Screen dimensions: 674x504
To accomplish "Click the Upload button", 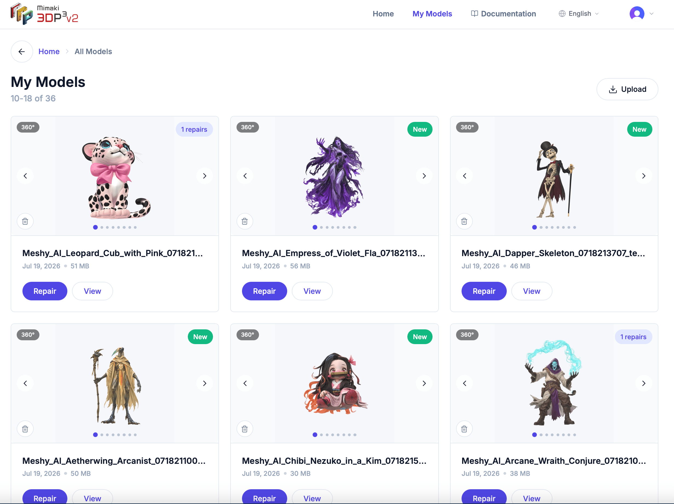I will [627, 89].
